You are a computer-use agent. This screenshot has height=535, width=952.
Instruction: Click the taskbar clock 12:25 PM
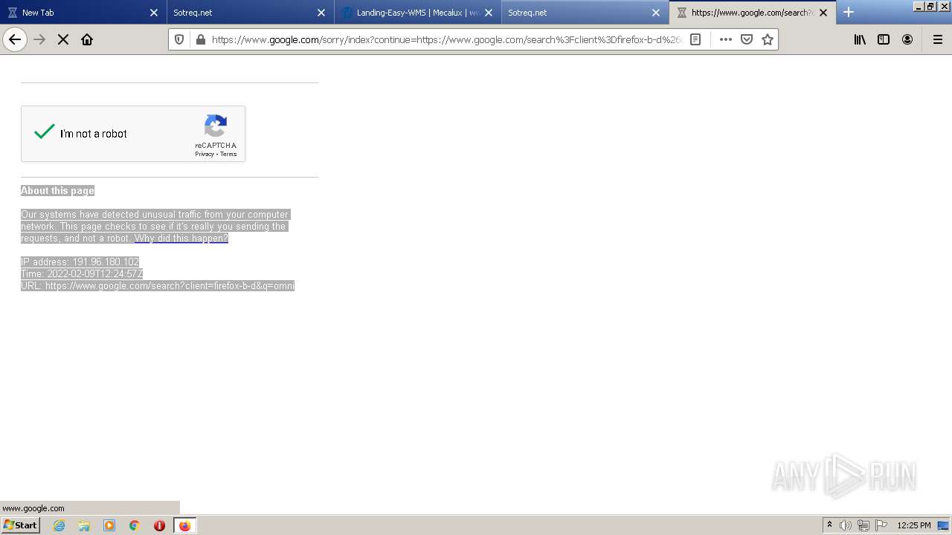[913, 525]
